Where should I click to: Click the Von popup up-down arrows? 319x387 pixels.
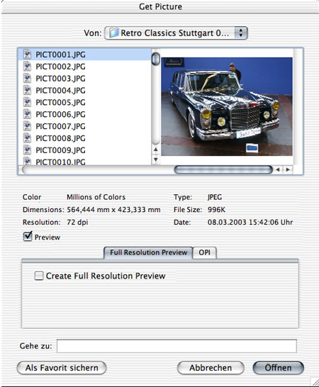pos(241,33)
